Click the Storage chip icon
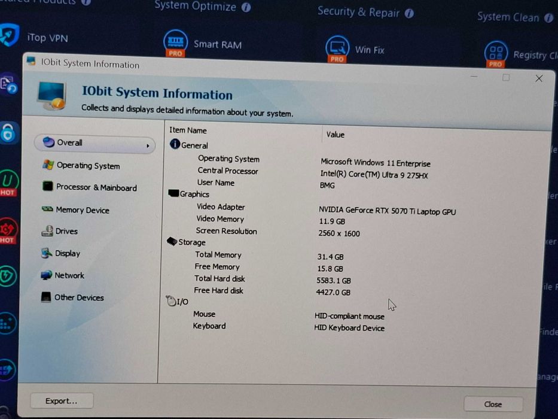558x419 pixels. [172, 241]
